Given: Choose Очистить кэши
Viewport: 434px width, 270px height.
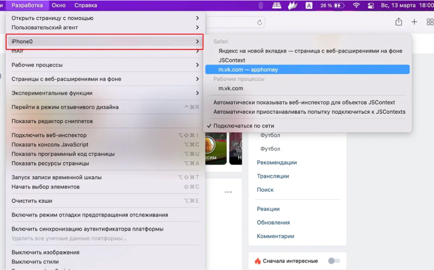Looking at the screenshot, I should [105, 201].
